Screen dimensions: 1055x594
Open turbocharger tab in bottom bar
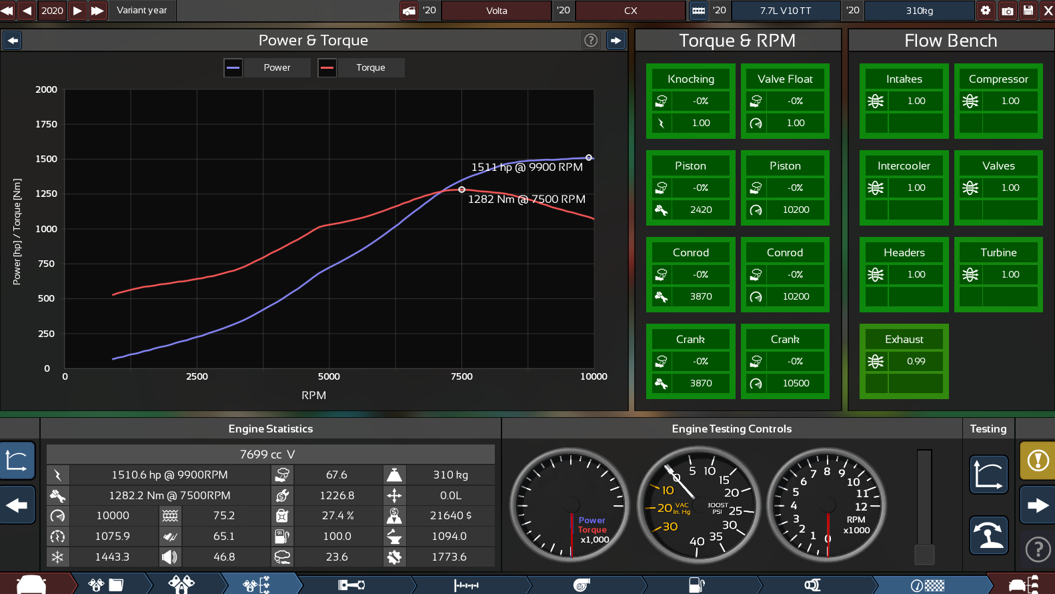(582, 585)
